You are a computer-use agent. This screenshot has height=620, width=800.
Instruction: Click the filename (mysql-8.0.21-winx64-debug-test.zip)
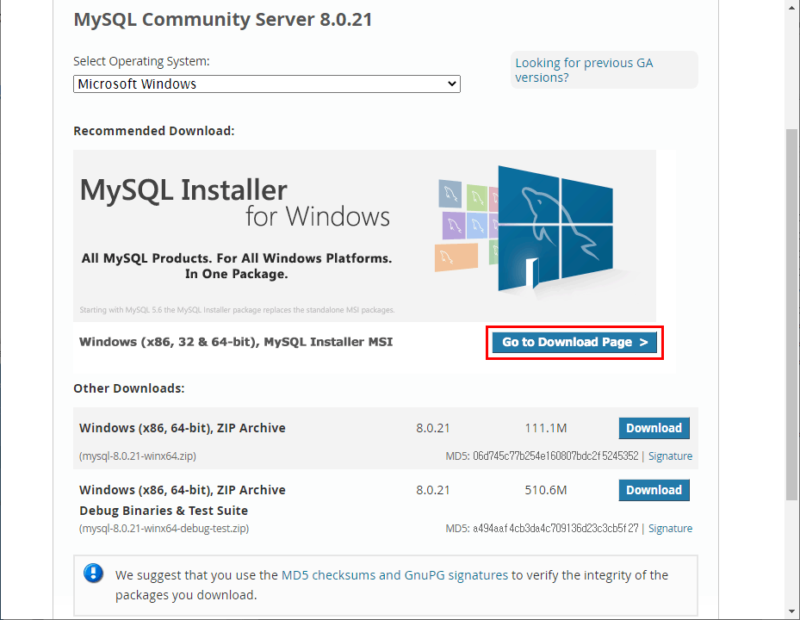click(x=164, y=529)
